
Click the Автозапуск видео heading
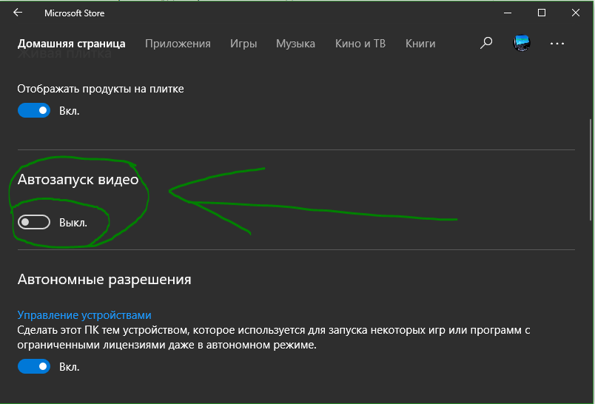click(78, 179)
